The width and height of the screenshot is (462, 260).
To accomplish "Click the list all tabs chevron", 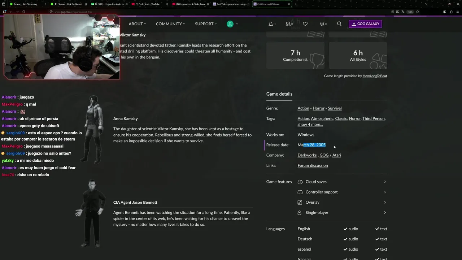I will (x=427, y=4).
